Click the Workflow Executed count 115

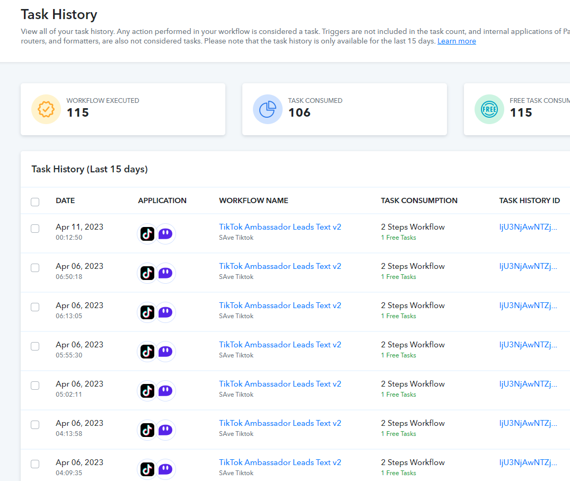tap(78, 113)
